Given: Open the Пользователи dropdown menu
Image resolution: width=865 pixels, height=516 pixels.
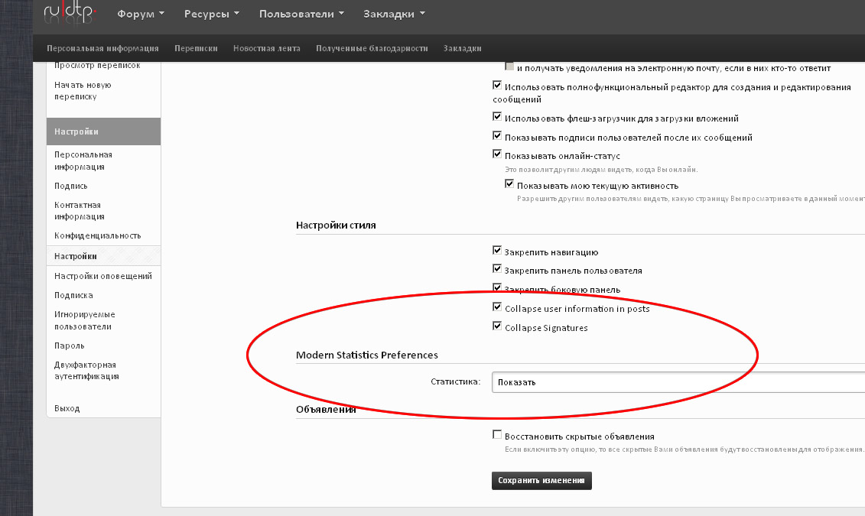Looking at the screenshot, I should tap(302, 14).
